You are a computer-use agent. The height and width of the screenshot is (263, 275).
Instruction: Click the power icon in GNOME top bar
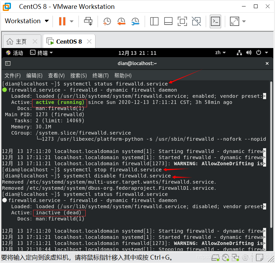[x=259, y=52]
